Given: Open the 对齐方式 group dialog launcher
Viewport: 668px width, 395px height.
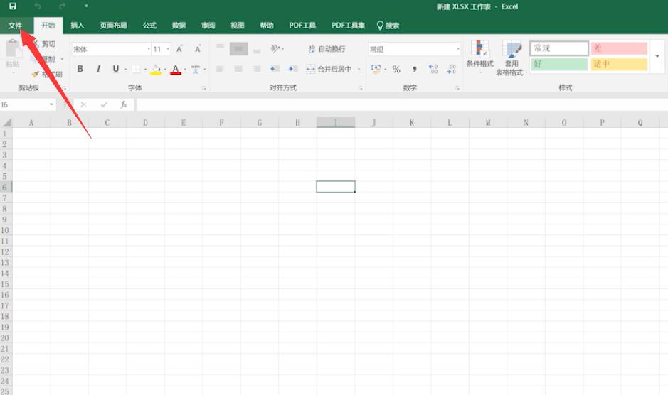Looking at the screenshot, I should (361, 88).
